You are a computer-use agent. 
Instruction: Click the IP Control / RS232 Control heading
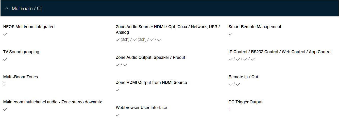(x=280, y=52)
